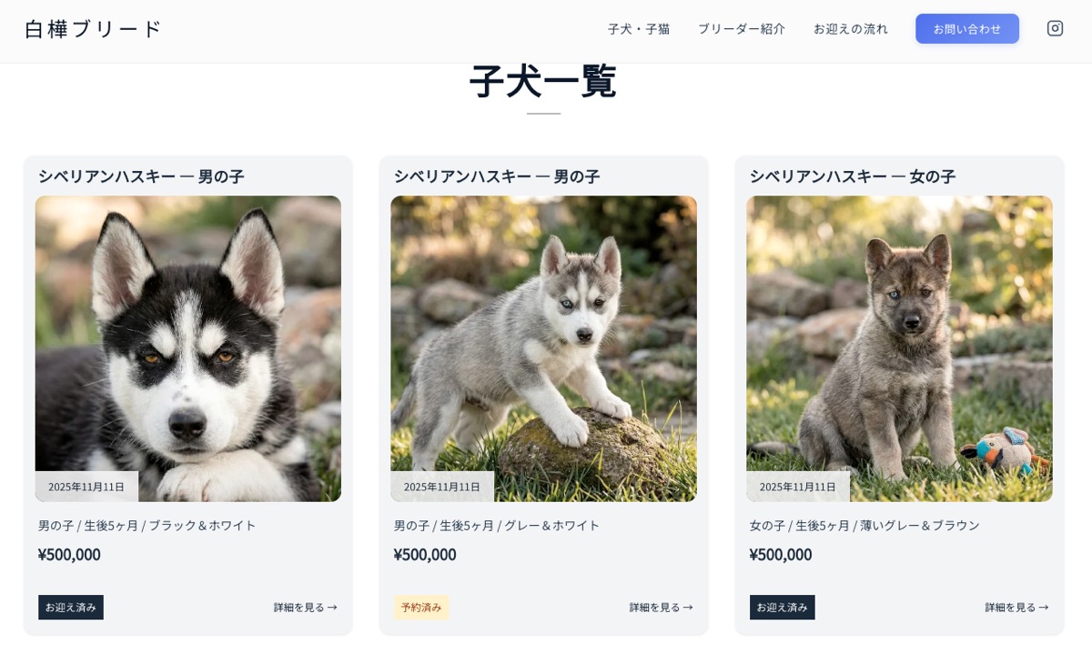This screenshot has height=654, width=1092.
Task: Click the black and white husky photo
Action: 187,348
